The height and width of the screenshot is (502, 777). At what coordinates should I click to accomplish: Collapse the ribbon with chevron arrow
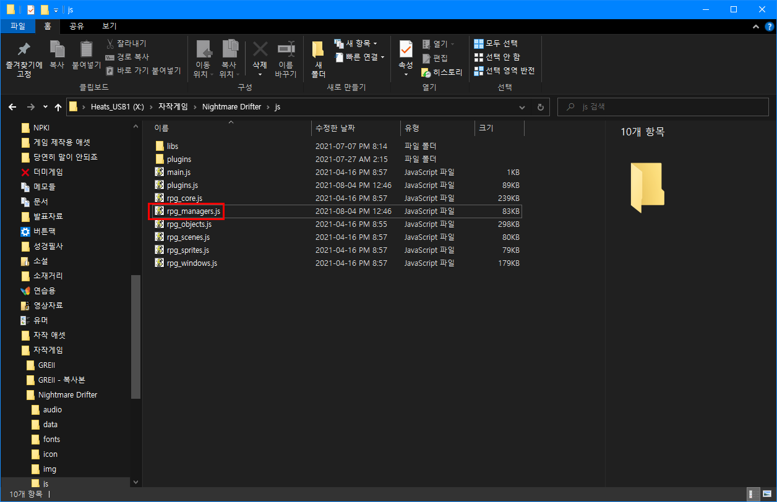pyautogui.click(x=755, y=27)
